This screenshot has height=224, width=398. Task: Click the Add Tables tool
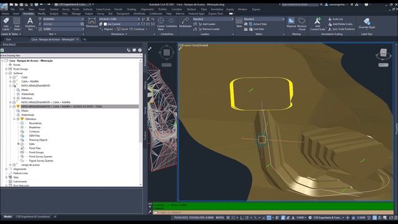tap(17, 24)
